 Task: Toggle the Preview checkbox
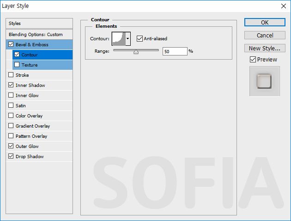click(x=253, y=60)
